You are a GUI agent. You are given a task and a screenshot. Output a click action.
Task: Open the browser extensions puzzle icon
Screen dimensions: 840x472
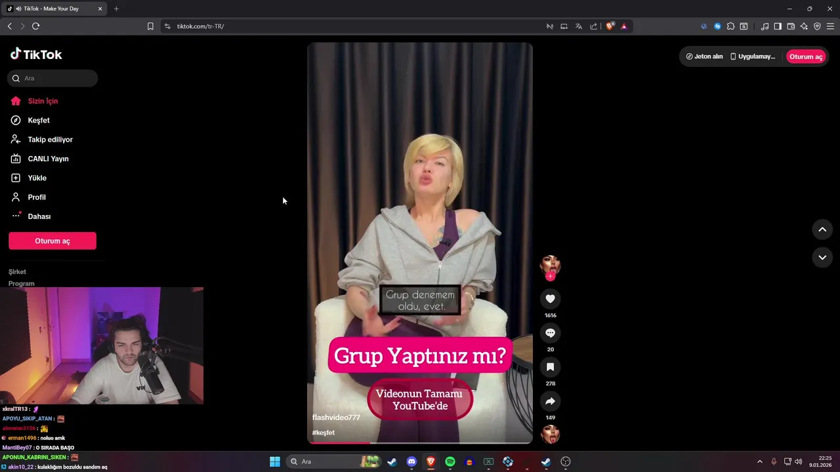click(x=730, y=26)
